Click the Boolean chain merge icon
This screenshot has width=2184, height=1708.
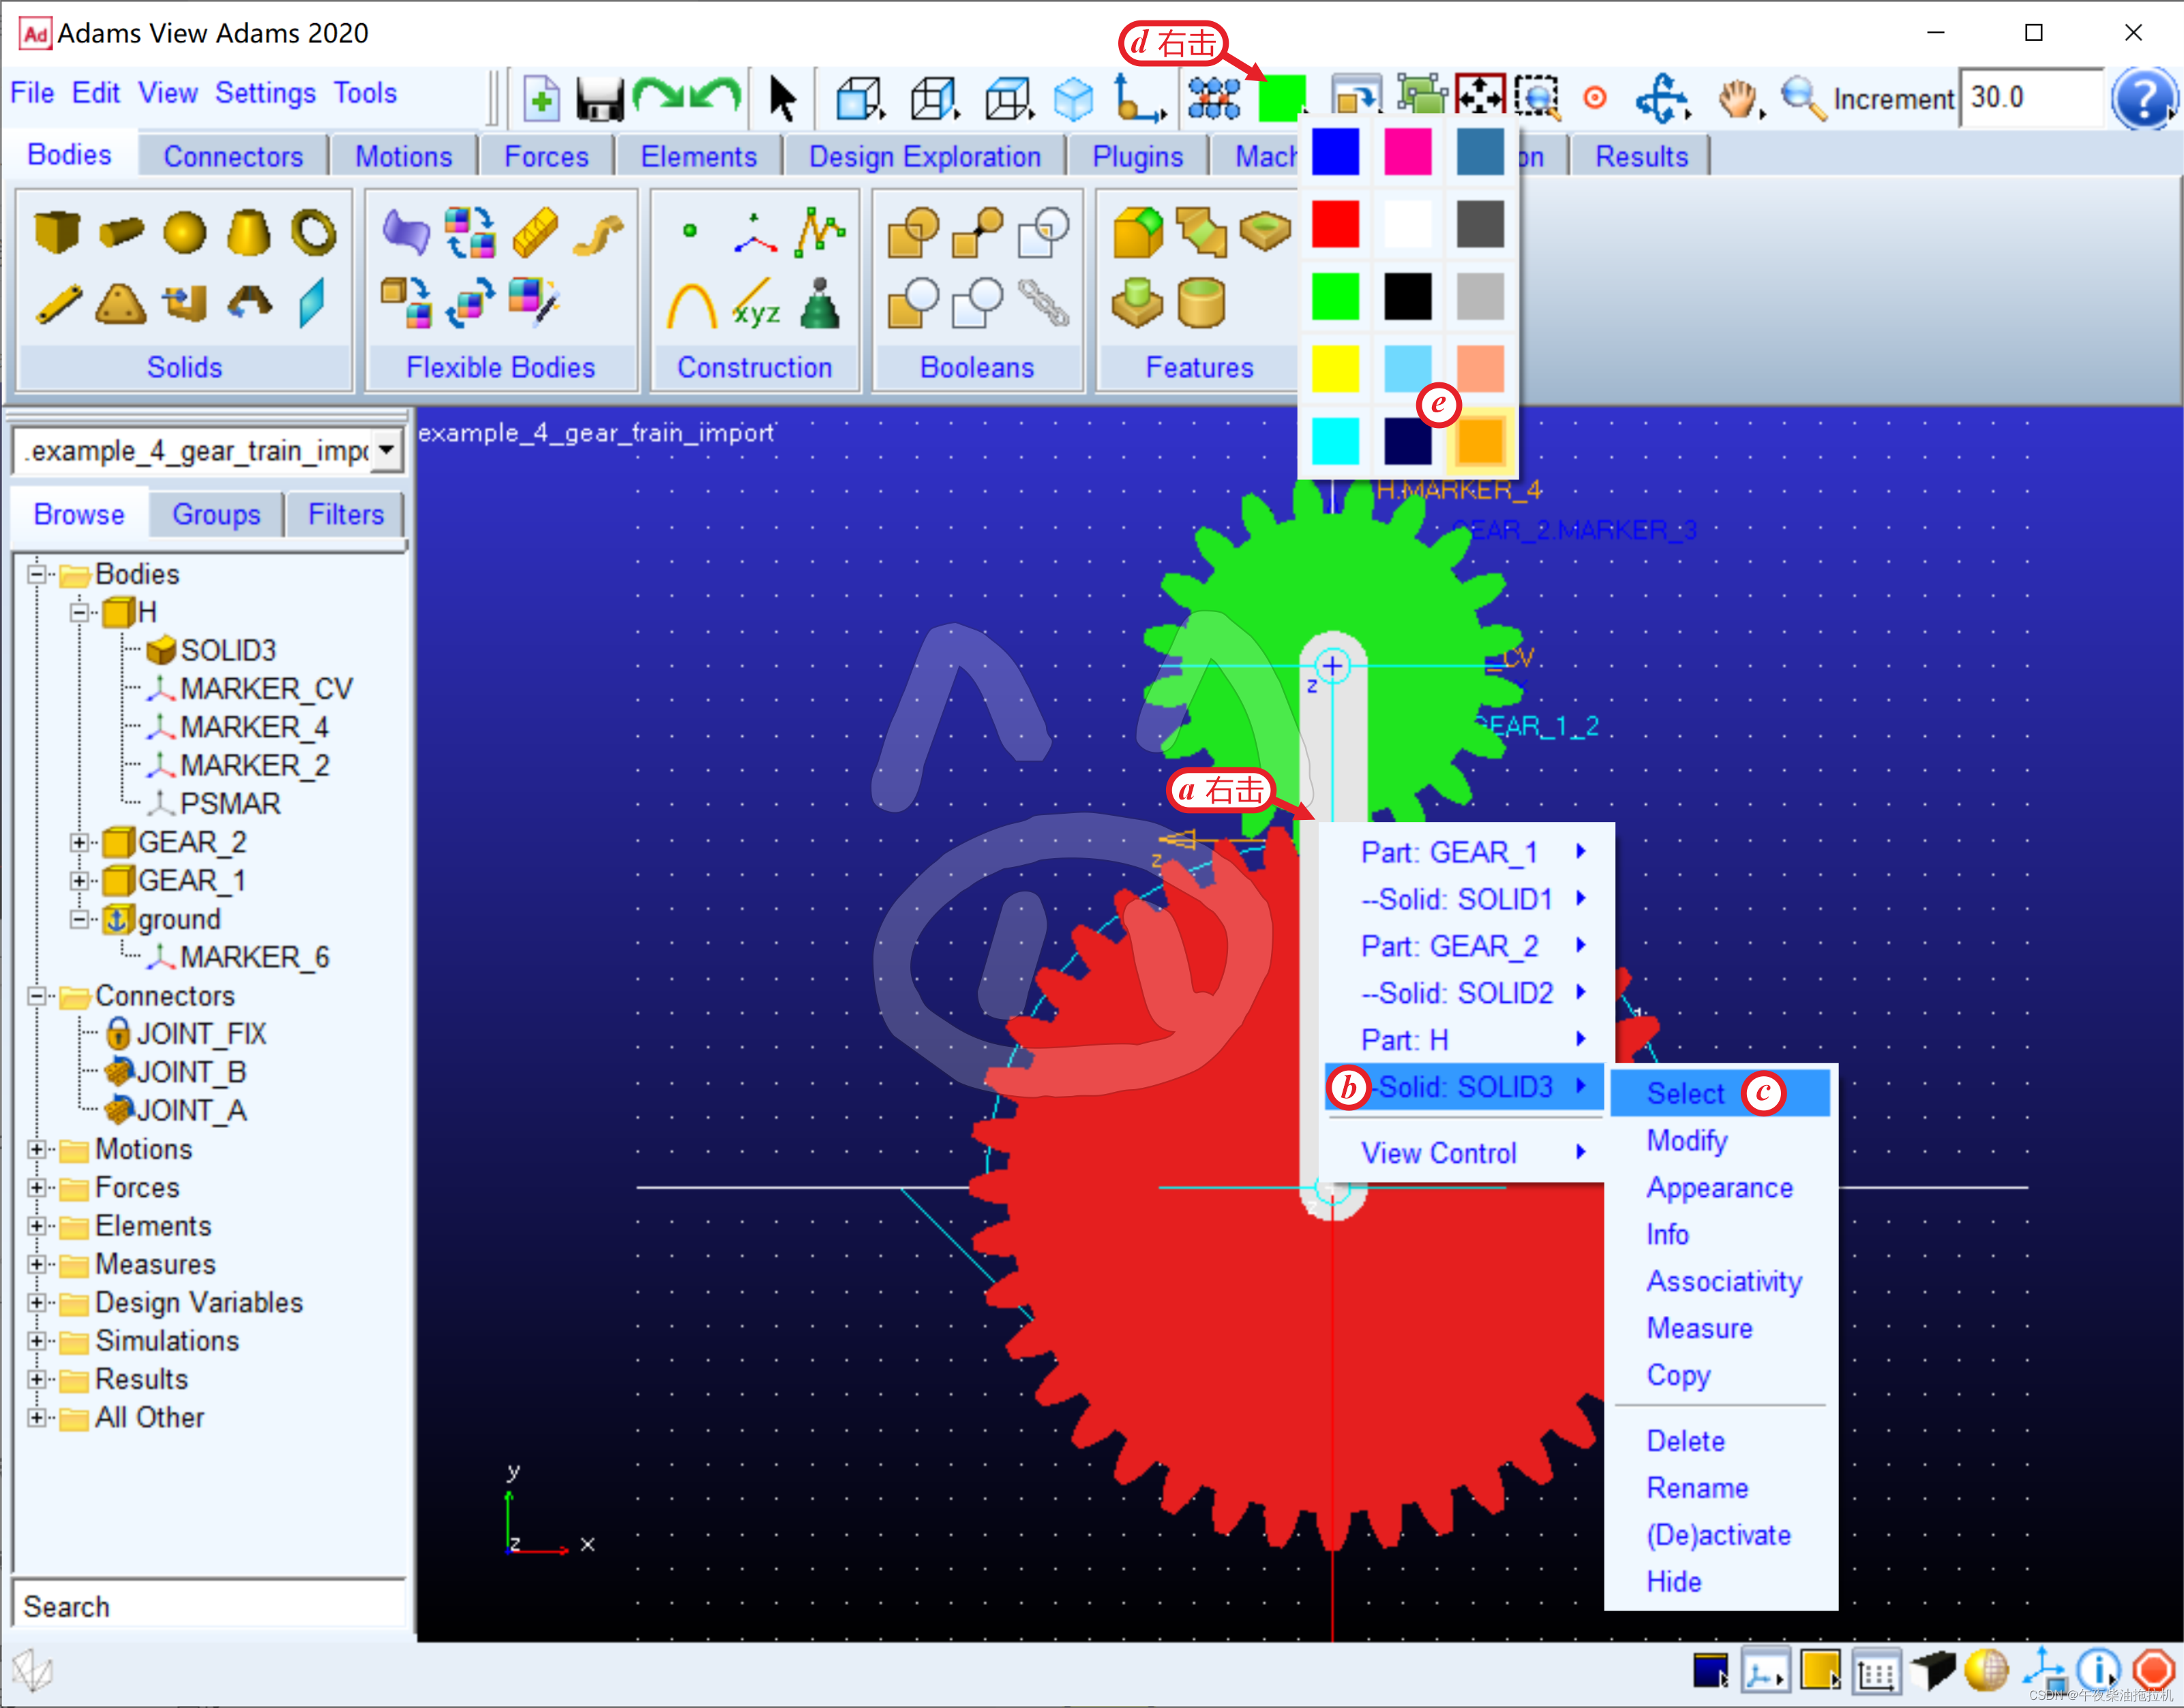[1043, 303]
